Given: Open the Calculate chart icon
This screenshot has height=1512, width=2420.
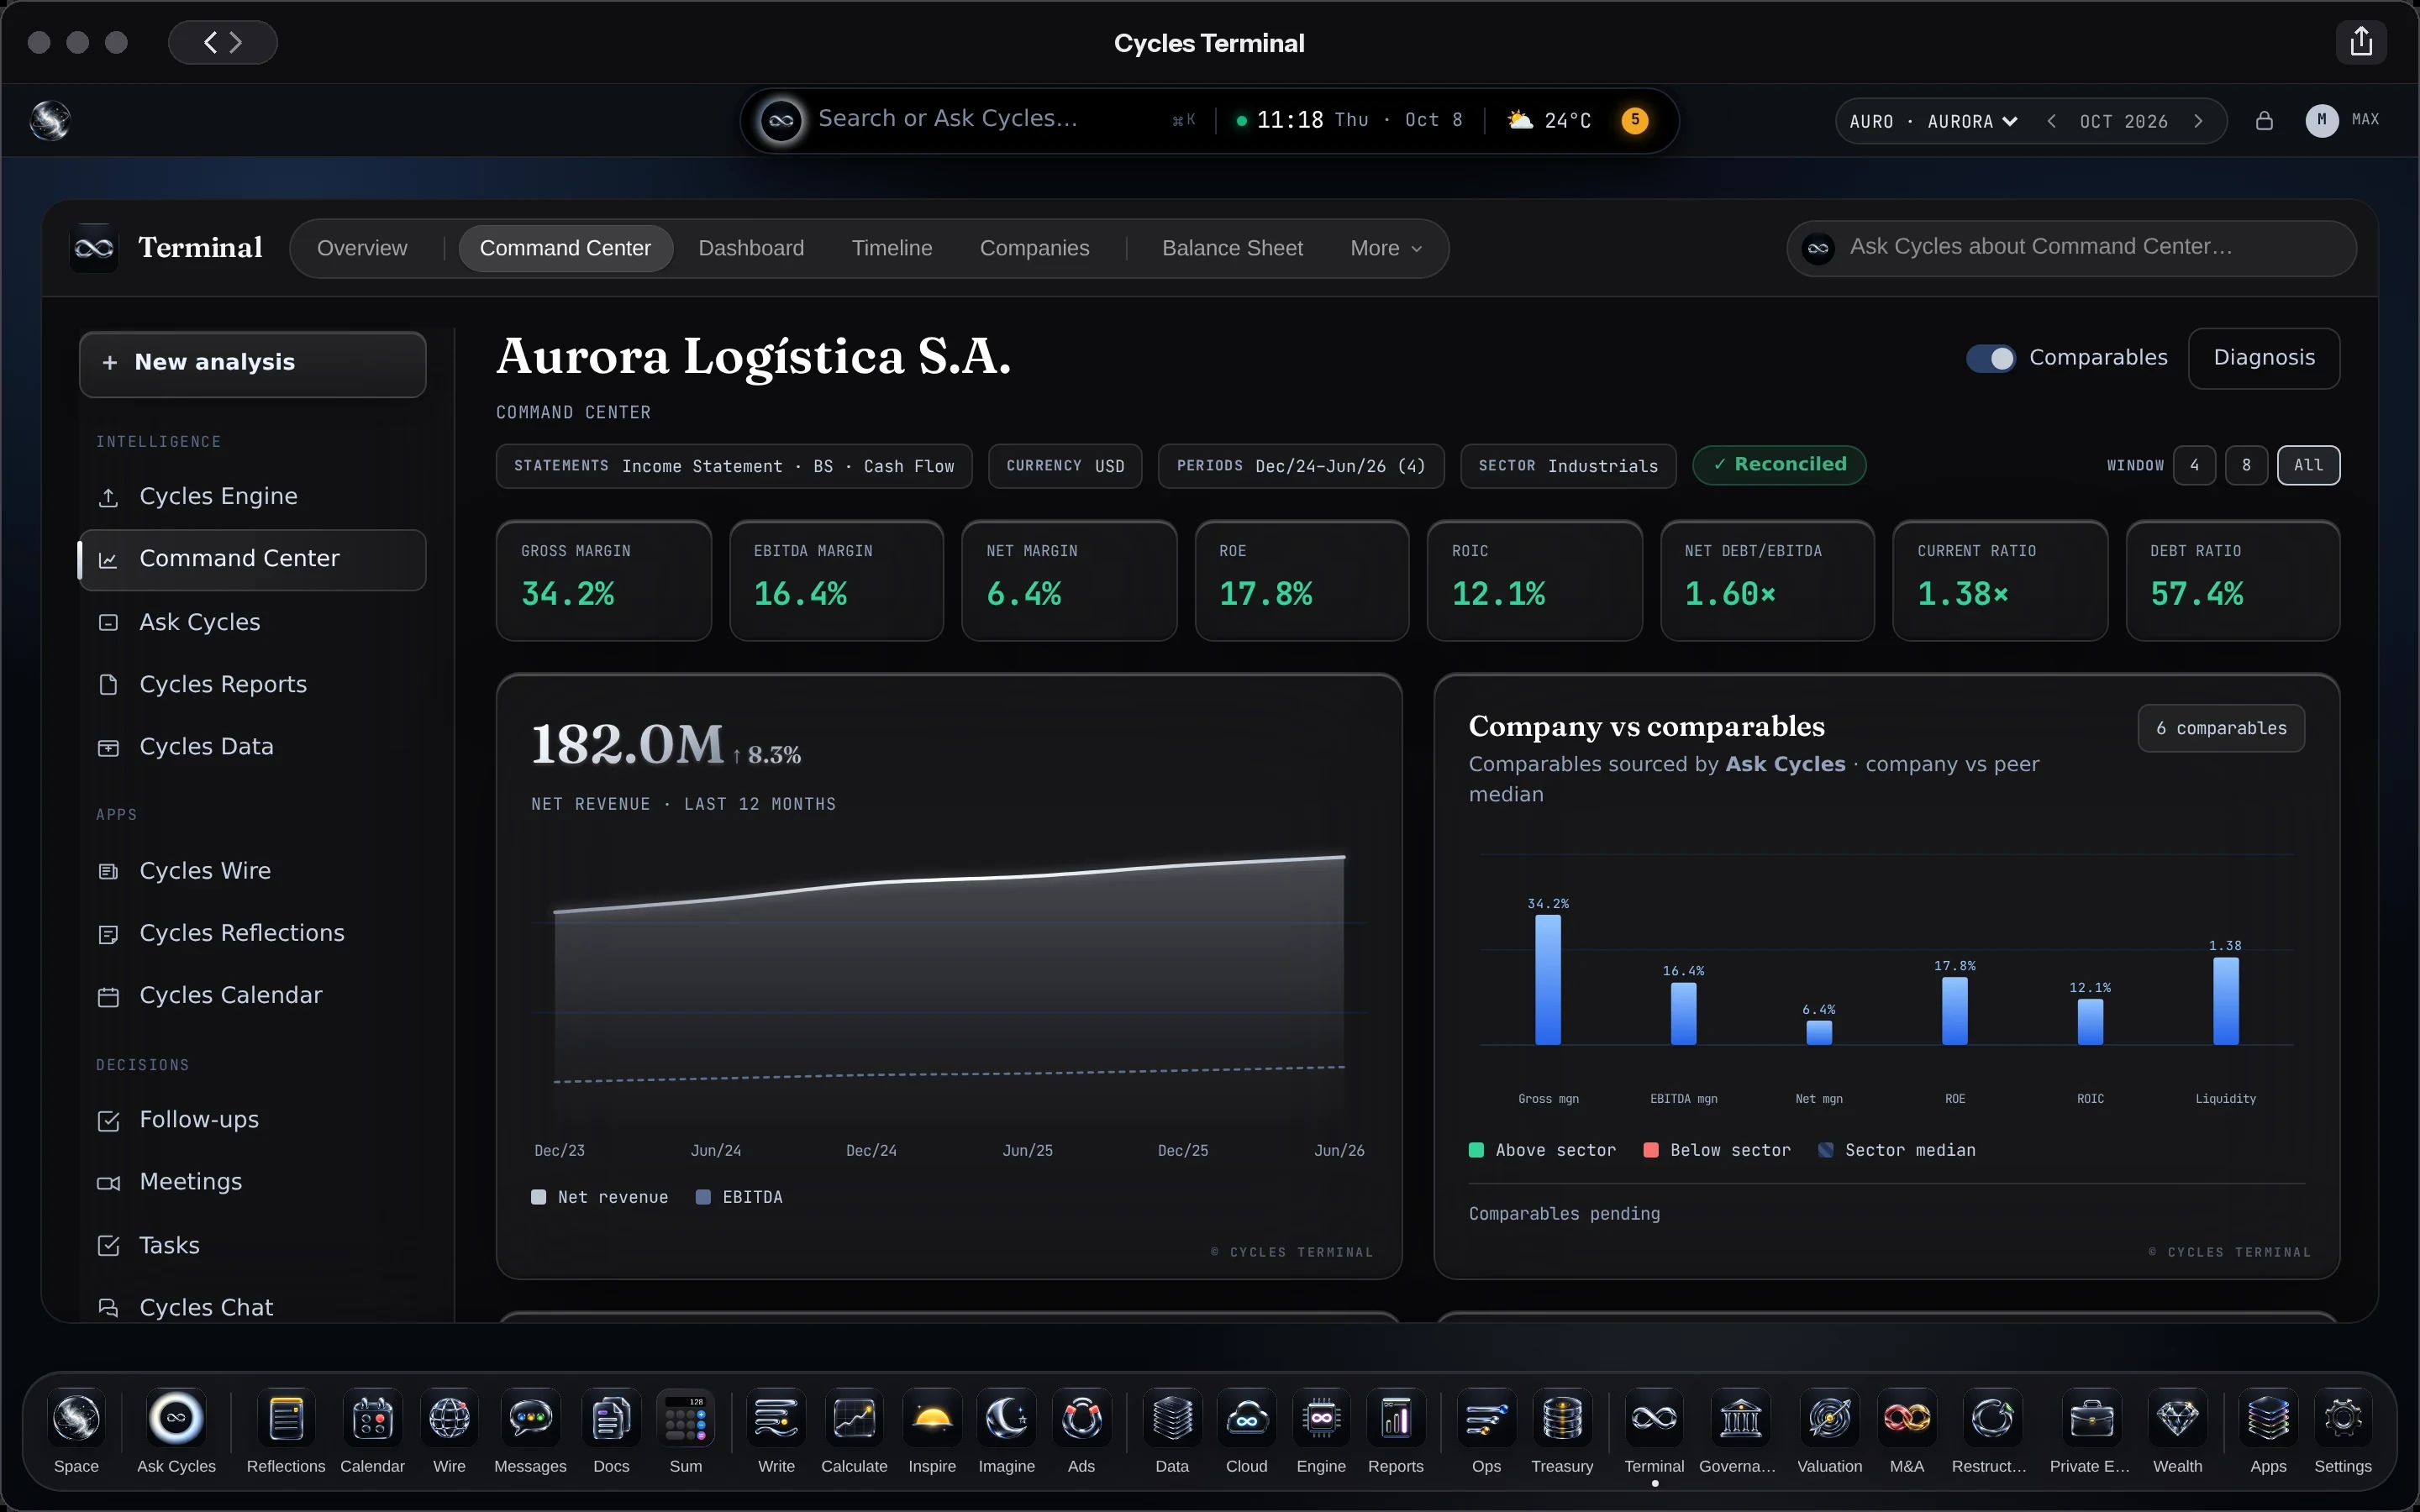Looking at the screenshot, I should click(854, 1418).
